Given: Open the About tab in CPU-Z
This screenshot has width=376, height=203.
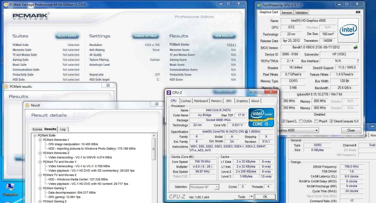Looking at the screenshot, I should pyautogui.click(x=255, y=101).
